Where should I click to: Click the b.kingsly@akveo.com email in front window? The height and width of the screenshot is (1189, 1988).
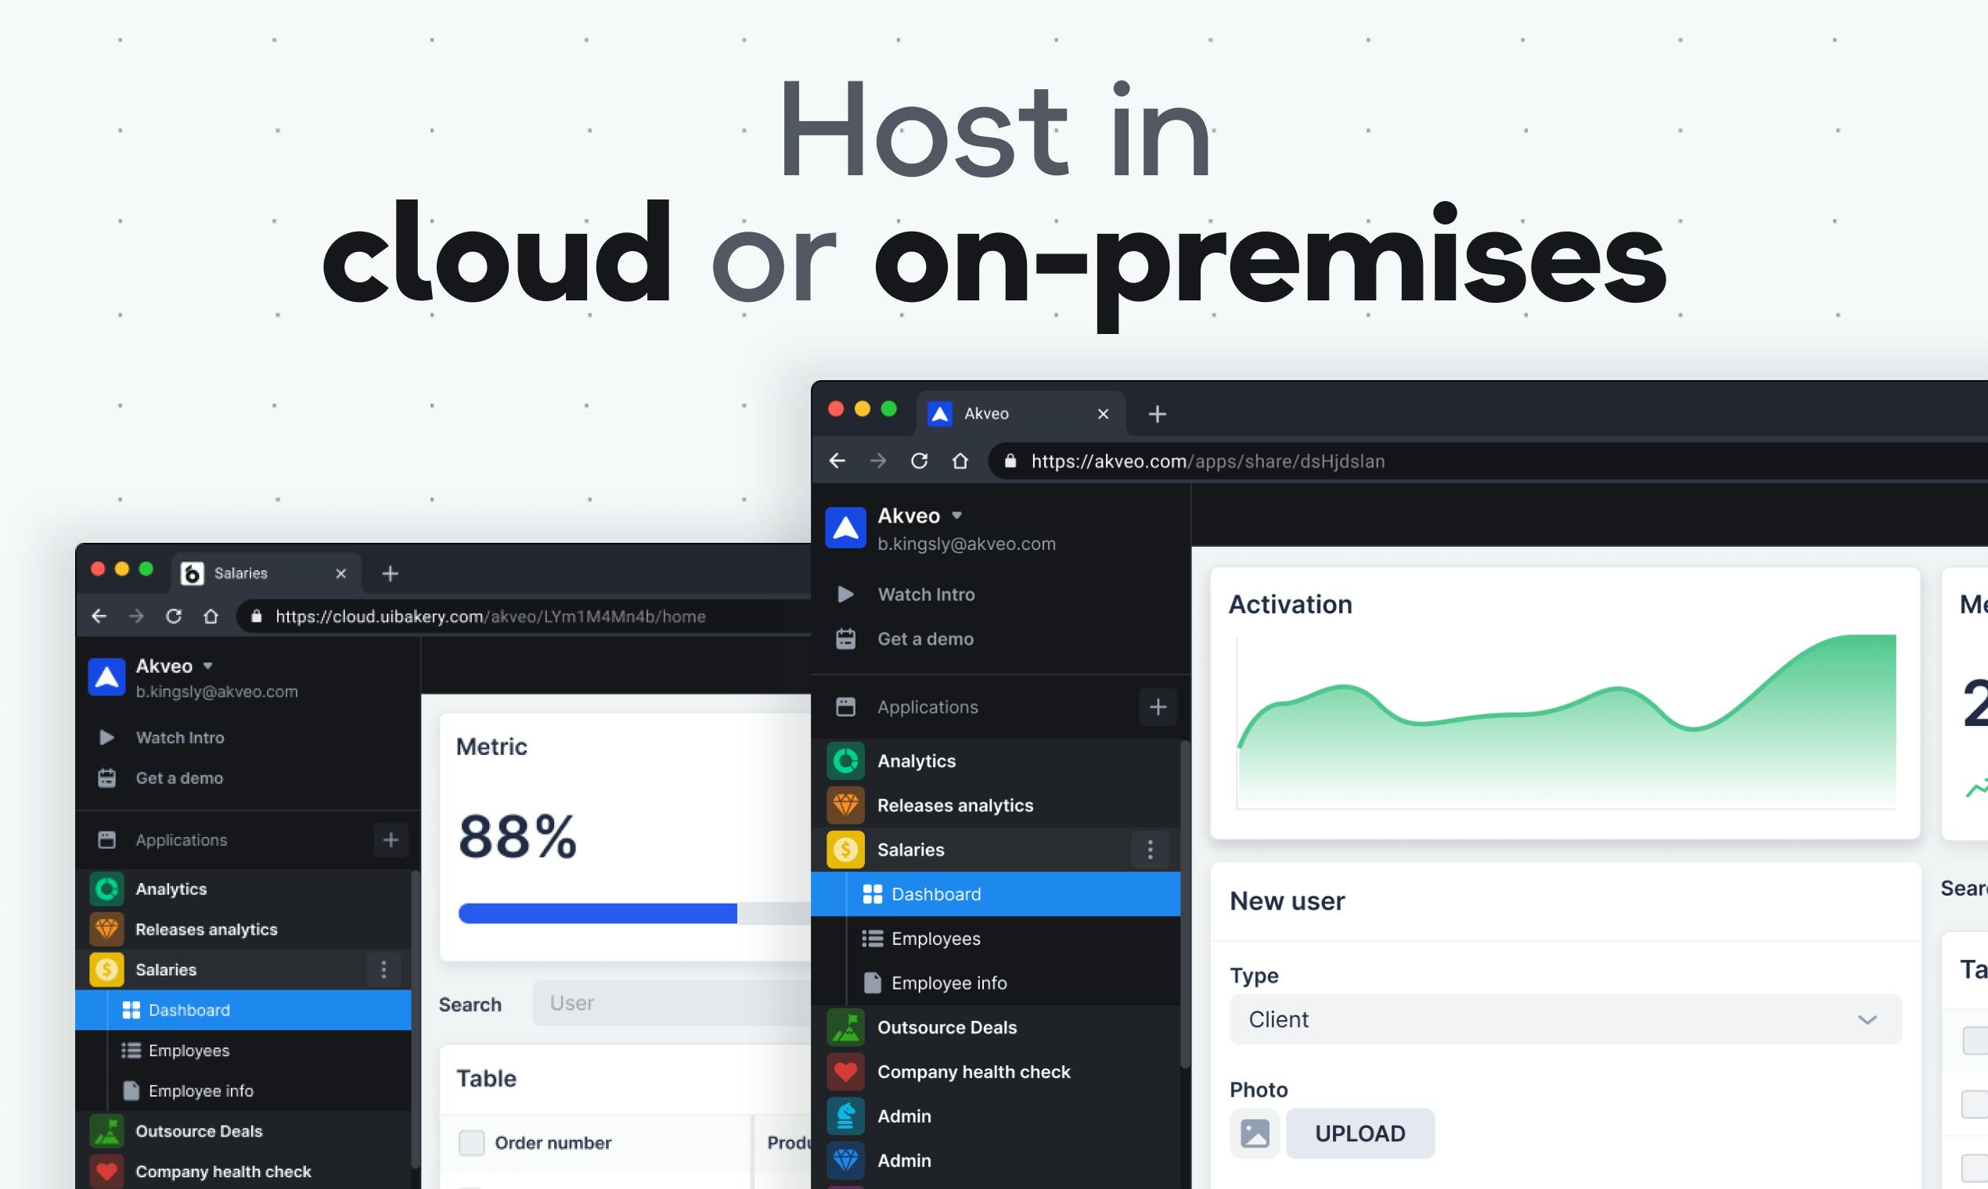(x=967, y=544)
